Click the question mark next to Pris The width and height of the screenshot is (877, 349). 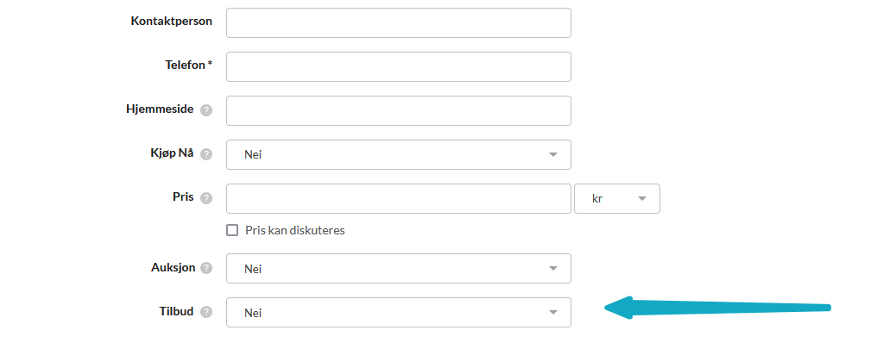(206, 198)
